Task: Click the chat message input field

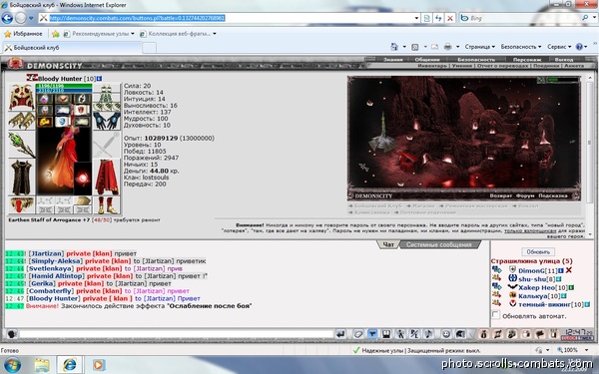Action: tap(176, 334)
